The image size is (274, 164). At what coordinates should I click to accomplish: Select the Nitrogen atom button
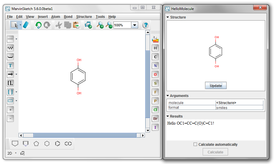click(x=155, y=66)
